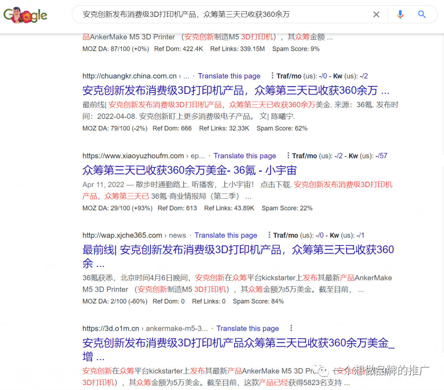444x390 pixels.
Task: Open the result titled 众筹第三天已收获360余万美金- 36氪 - 小宇宙
Action: click(189, 170)
